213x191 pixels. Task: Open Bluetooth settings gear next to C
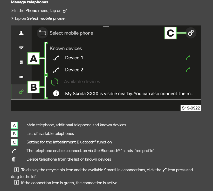click(191, 33)
